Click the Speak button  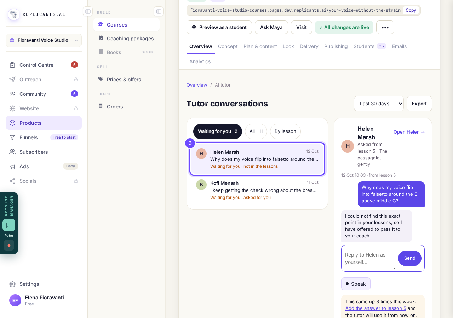tap(356, 284)
